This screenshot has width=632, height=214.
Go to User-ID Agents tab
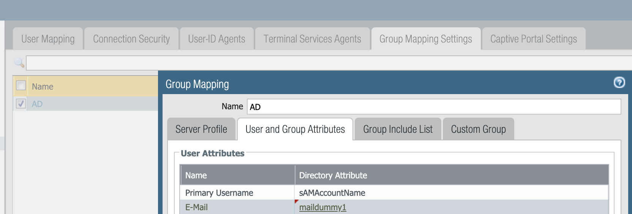[x=216, y=39]
